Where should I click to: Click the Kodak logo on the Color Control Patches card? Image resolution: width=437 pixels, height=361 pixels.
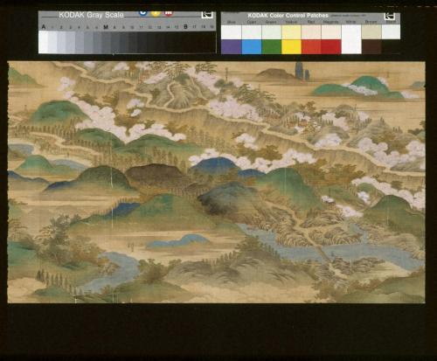click(390, 17)
